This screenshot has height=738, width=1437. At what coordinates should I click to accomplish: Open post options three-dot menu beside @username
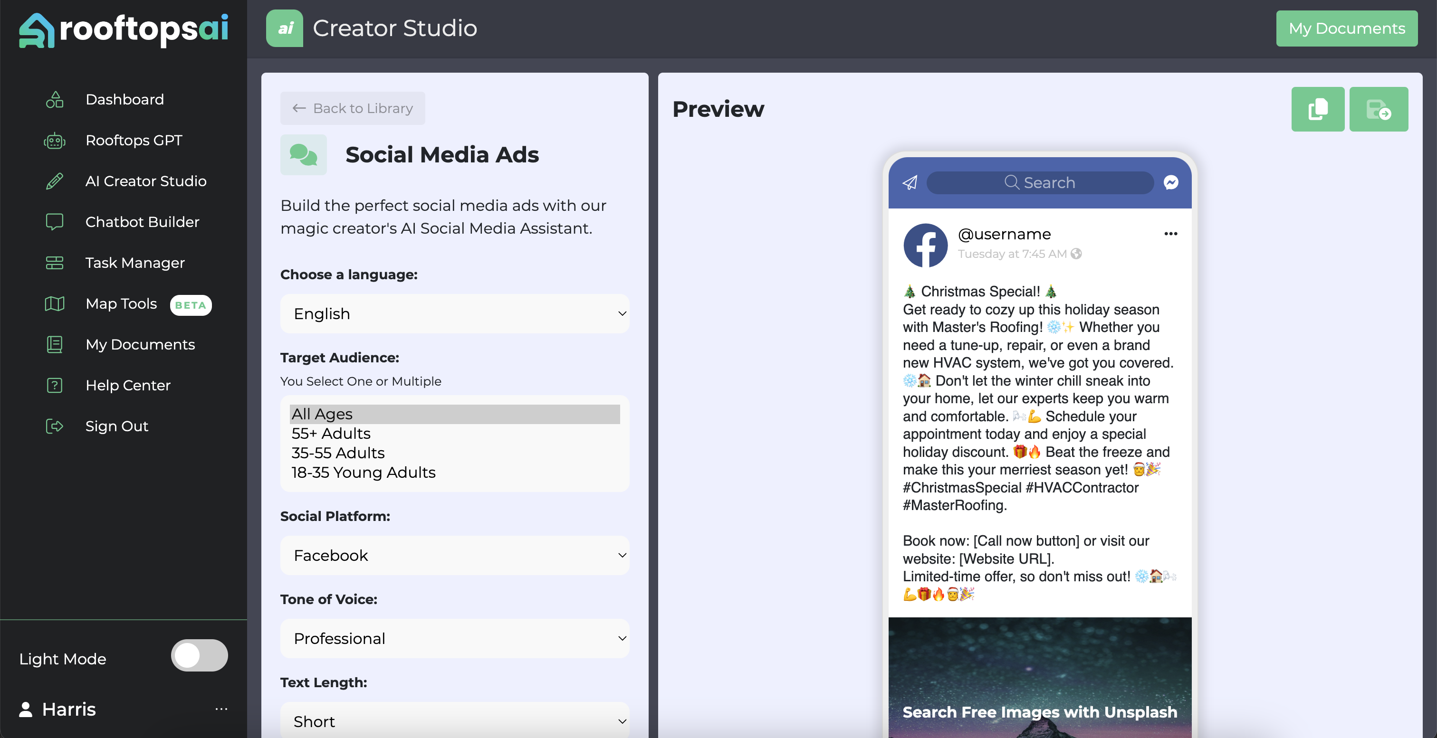[x=1170, y=234]
